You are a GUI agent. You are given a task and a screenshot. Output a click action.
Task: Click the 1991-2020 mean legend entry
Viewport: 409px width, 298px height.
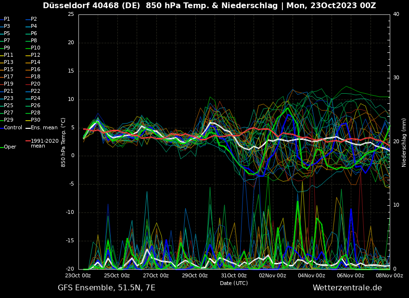point(44,143)
